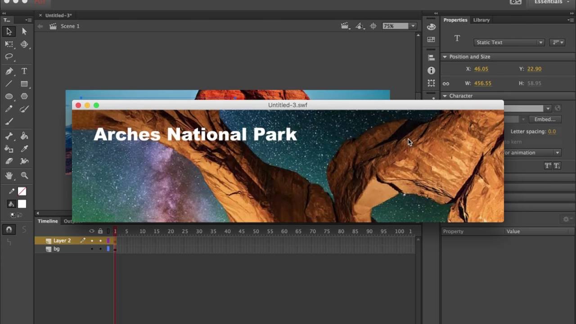
Task: Select the Free Transform tool
Action: click(x=9, y=44)
